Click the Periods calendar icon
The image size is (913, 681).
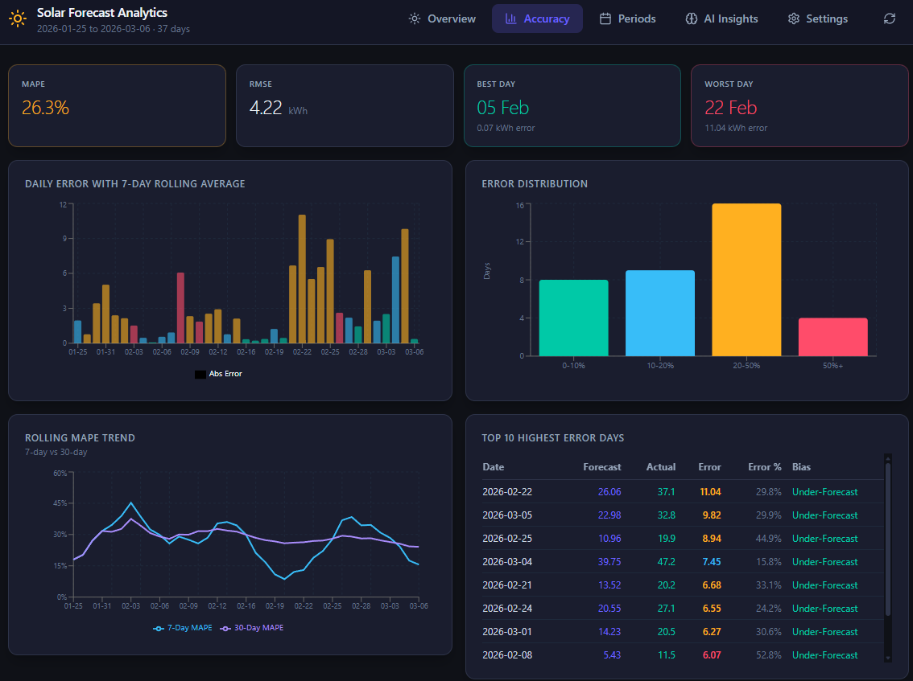(605, 18)
